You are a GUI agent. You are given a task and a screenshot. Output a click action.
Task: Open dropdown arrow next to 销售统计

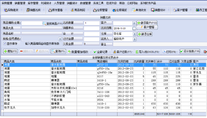[x=168, y=10]
